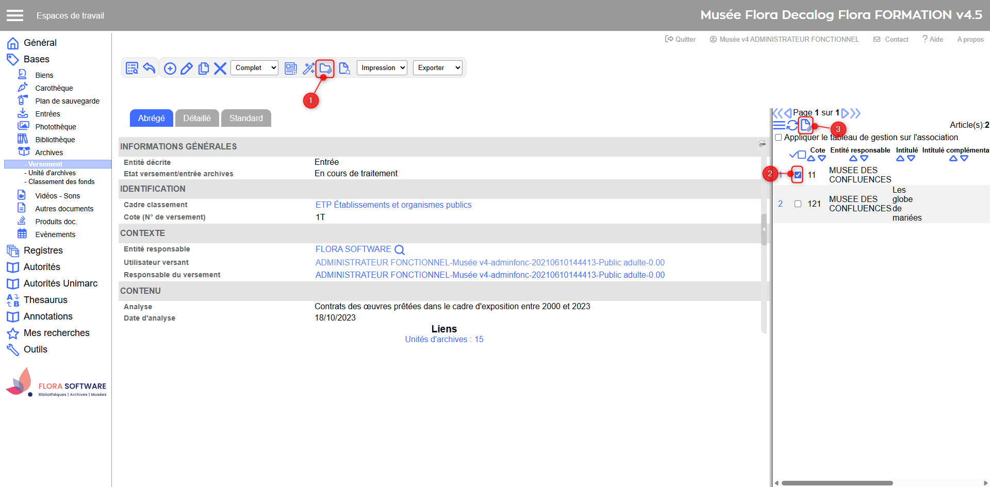Screen dimensions: 990x487
Task: Click the Quitter link in top bar
Action: click(x=681, y=39)
